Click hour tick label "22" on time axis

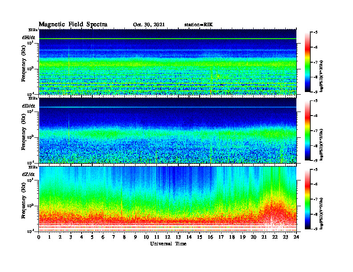(275, 237)
